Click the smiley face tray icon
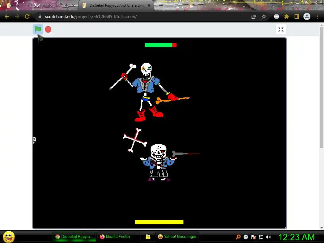The image size is (324, 243). click(246, 237)
